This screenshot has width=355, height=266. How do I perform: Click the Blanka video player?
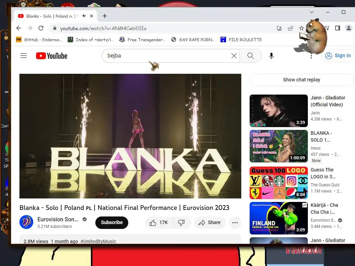[x=130, y=136]
